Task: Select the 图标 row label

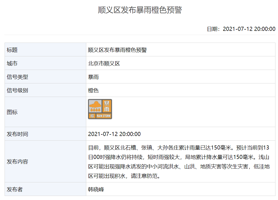Action: pos(12,112)
